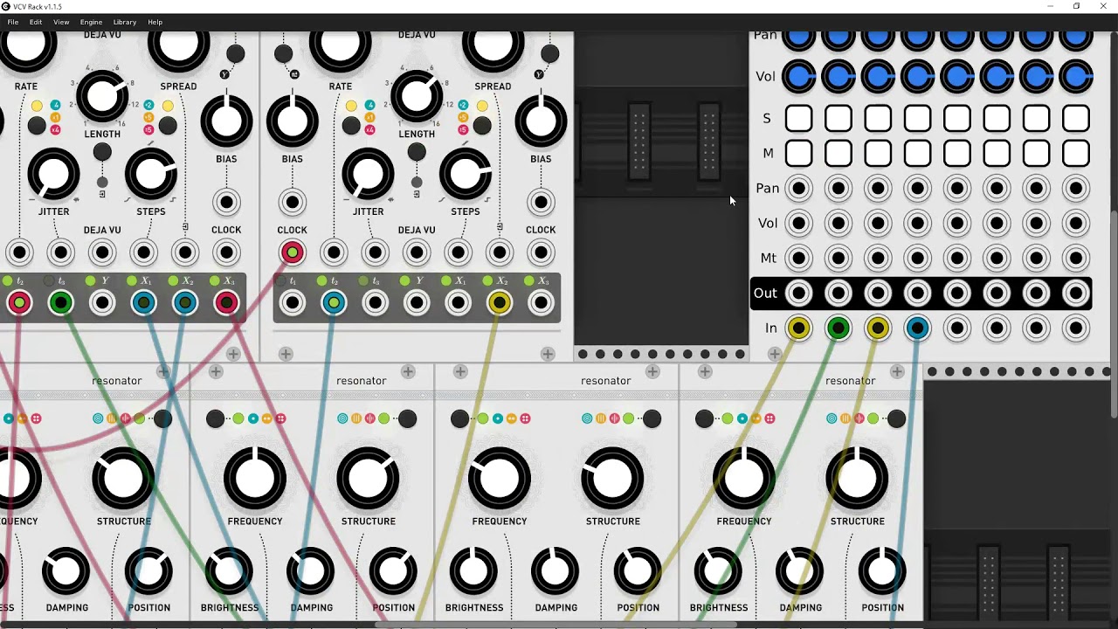Open the File menu
The image size is (1118, 629).
pyautogui.click(x=13, y=22)
